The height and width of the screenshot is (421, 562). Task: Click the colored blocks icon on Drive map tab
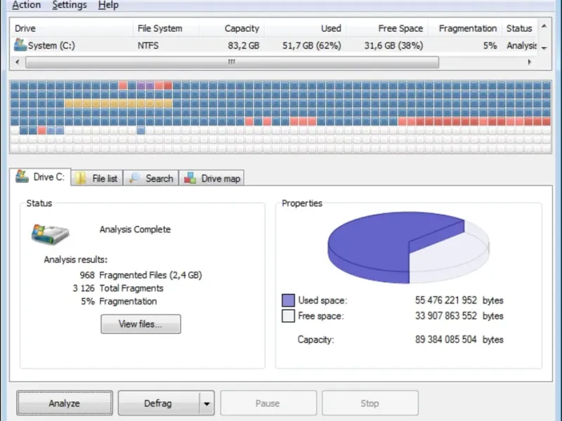coord(190,178)
